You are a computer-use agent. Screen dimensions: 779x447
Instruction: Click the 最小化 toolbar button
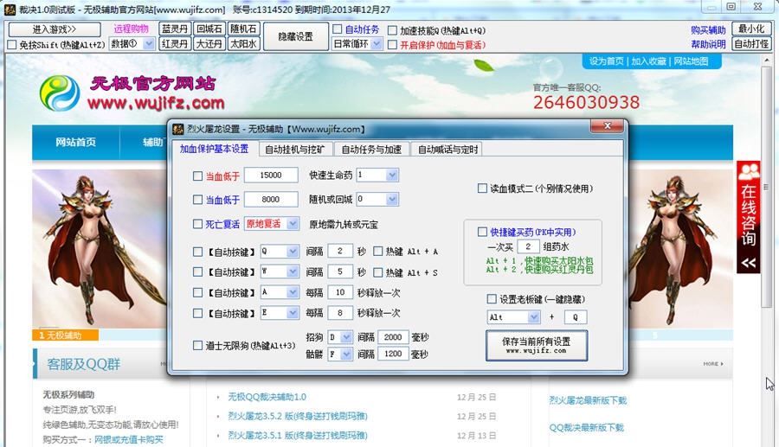coord(751,29)
